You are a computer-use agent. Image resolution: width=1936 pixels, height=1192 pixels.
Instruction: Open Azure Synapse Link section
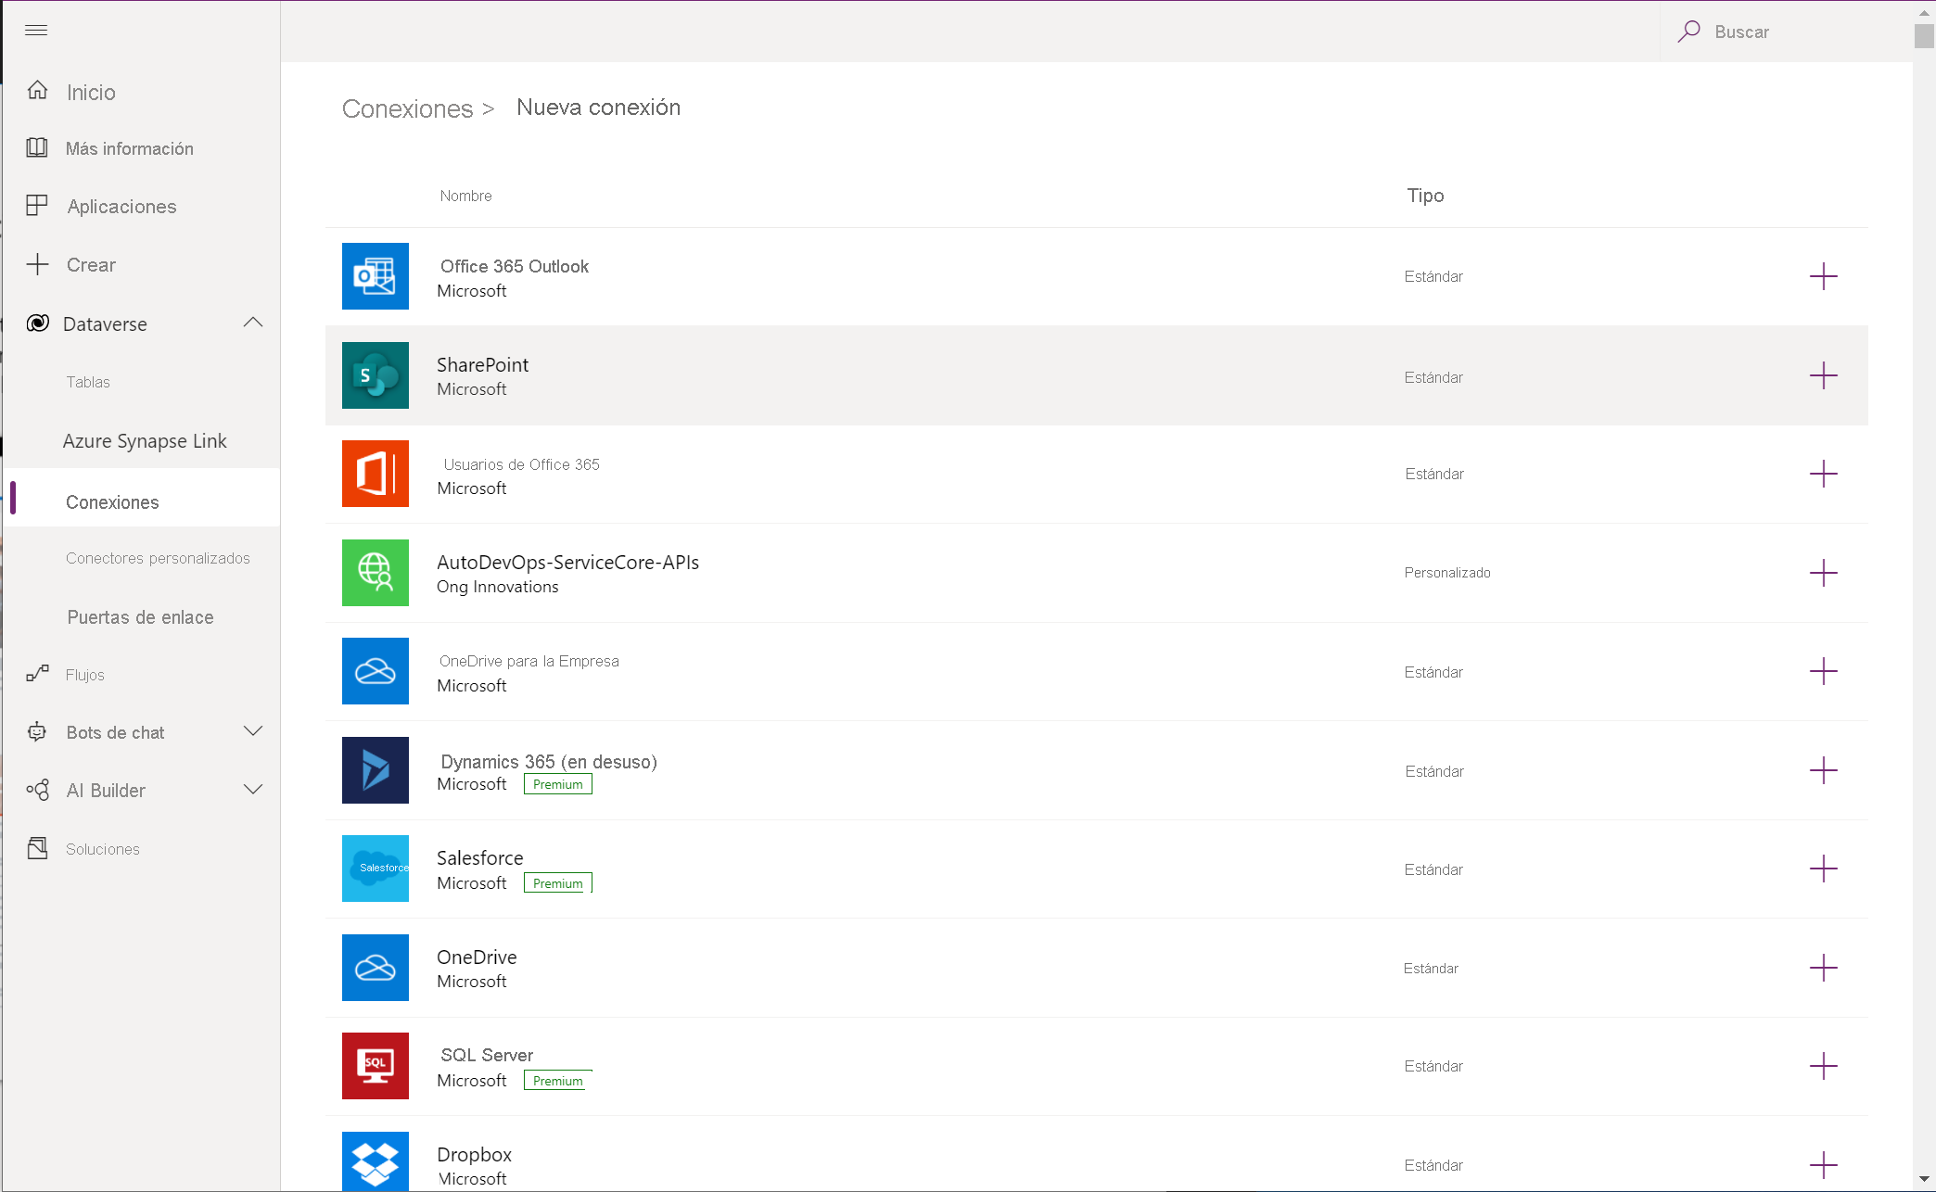145,440
